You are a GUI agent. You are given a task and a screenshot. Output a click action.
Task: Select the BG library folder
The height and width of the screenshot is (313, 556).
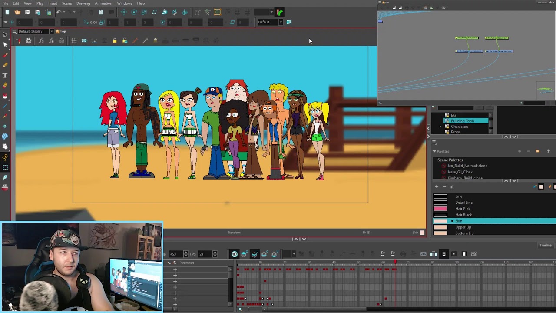(x=453, y=115)
